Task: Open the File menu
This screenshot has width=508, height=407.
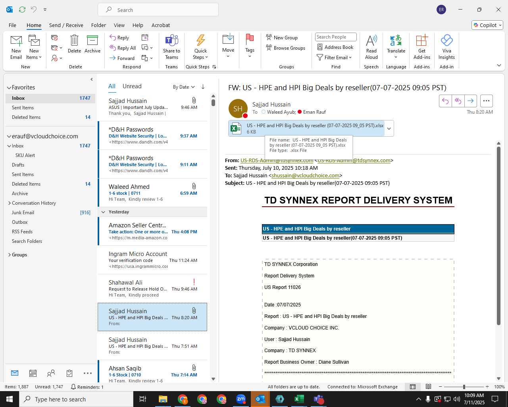Action: click(13, 25)
